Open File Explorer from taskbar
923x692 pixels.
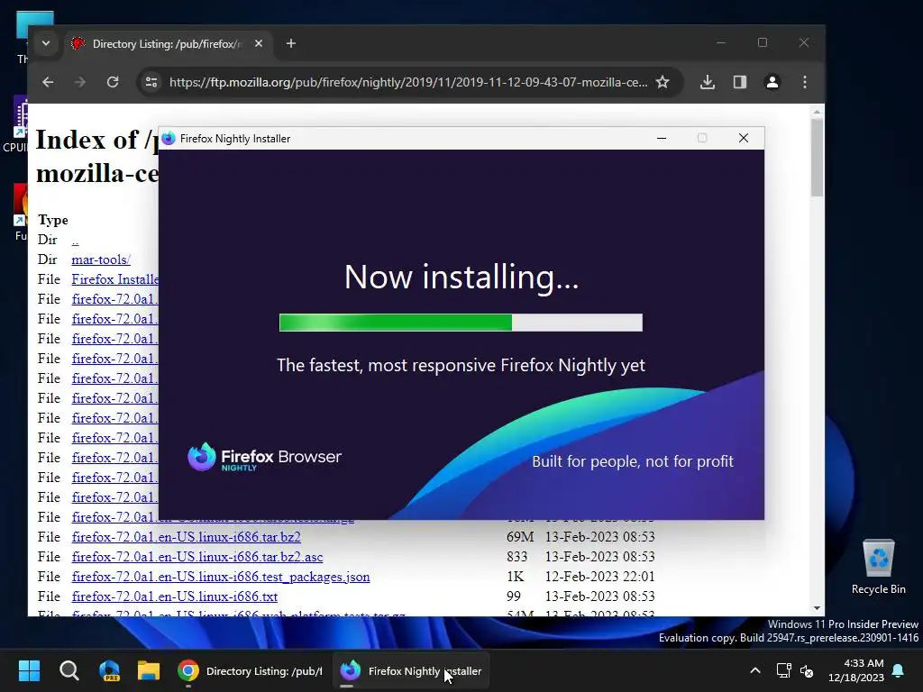(x=149, y=670)
